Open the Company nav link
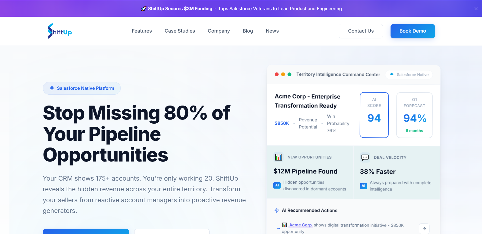This screenshot has height=234, width=482. pos(219,31)
